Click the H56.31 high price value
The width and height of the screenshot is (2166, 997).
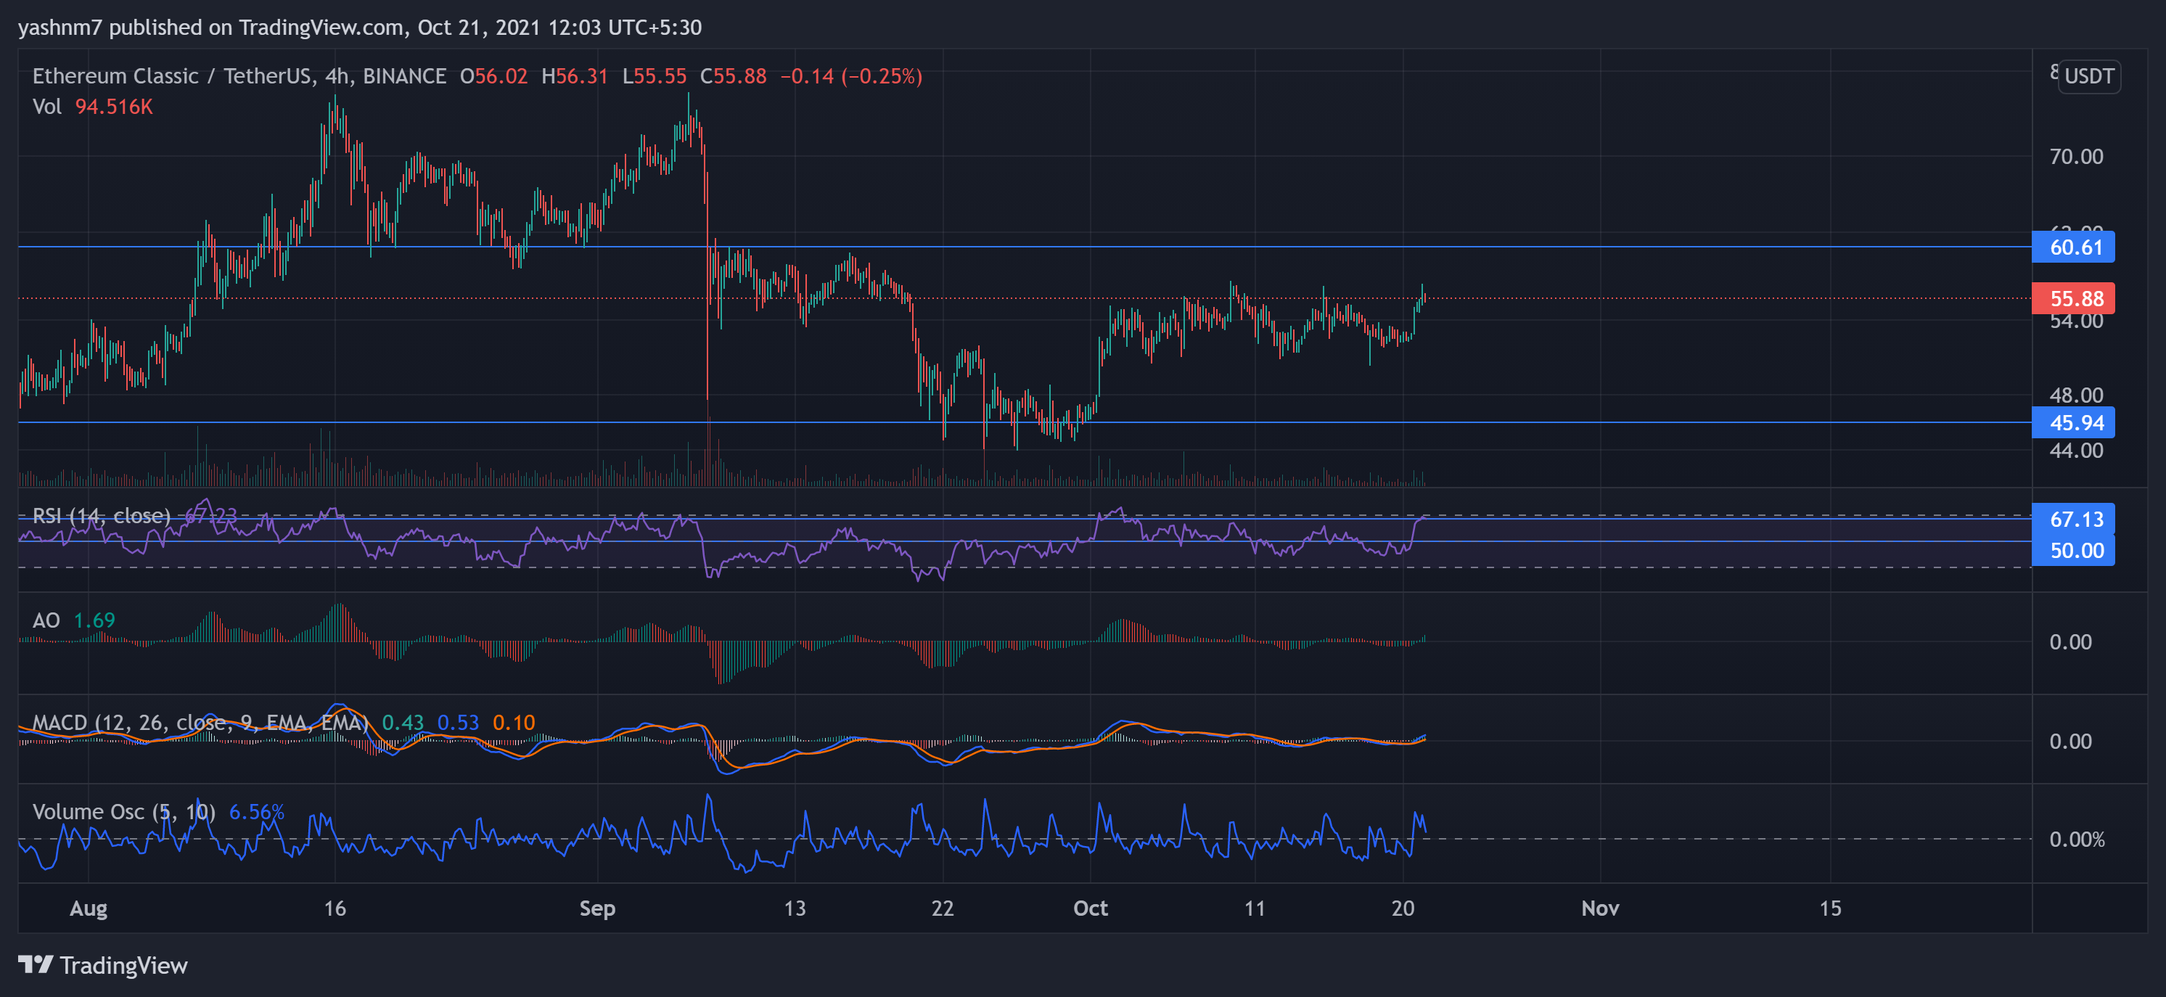click(574, 76)
